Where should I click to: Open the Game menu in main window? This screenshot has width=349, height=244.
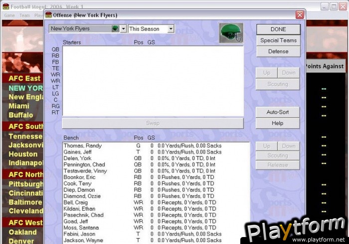pyautogui.click(x=9, y=15)
